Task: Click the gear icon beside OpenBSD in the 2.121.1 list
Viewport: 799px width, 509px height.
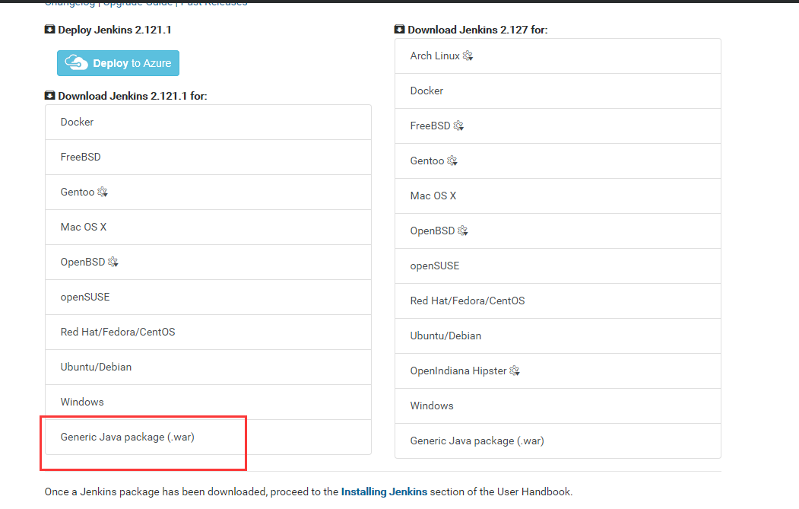Action: 113,262
